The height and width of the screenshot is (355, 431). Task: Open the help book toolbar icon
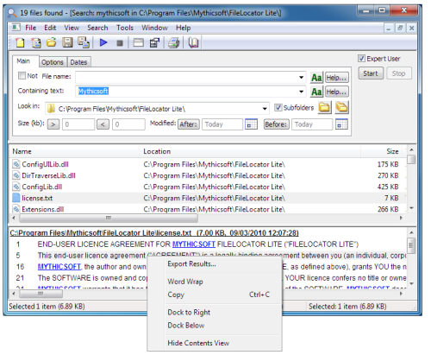193,43
